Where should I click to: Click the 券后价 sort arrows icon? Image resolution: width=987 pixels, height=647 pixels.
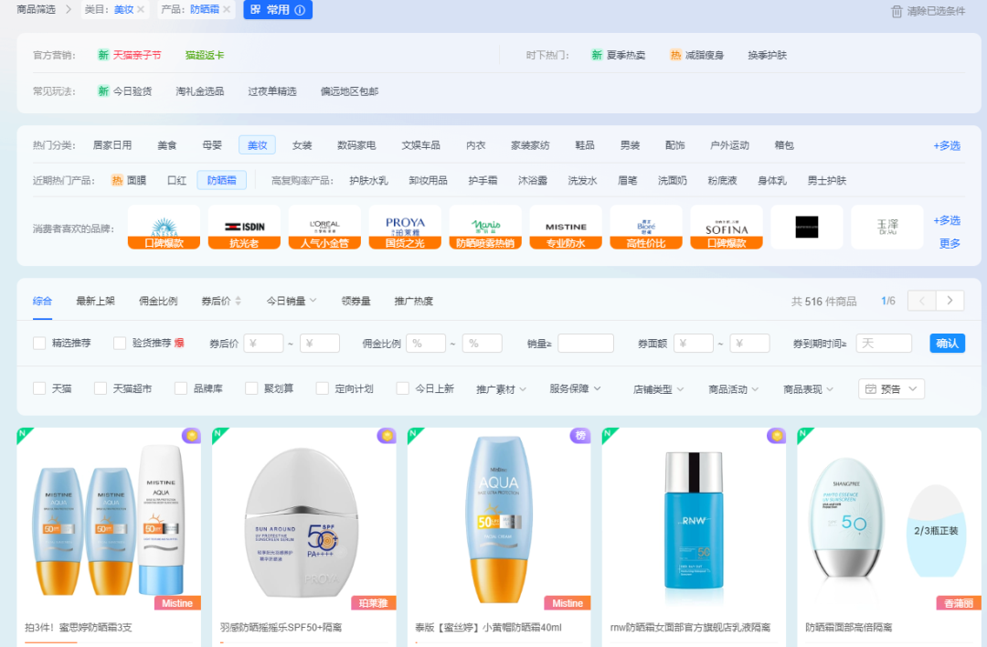click(x=238, y=301)
